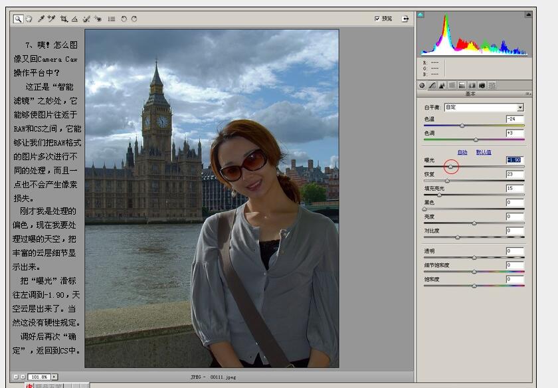Image resolution: width=558 pixels, height=388 pixels.
Task: Rotate the image clockwise
Action: click(x=135, y=19)
